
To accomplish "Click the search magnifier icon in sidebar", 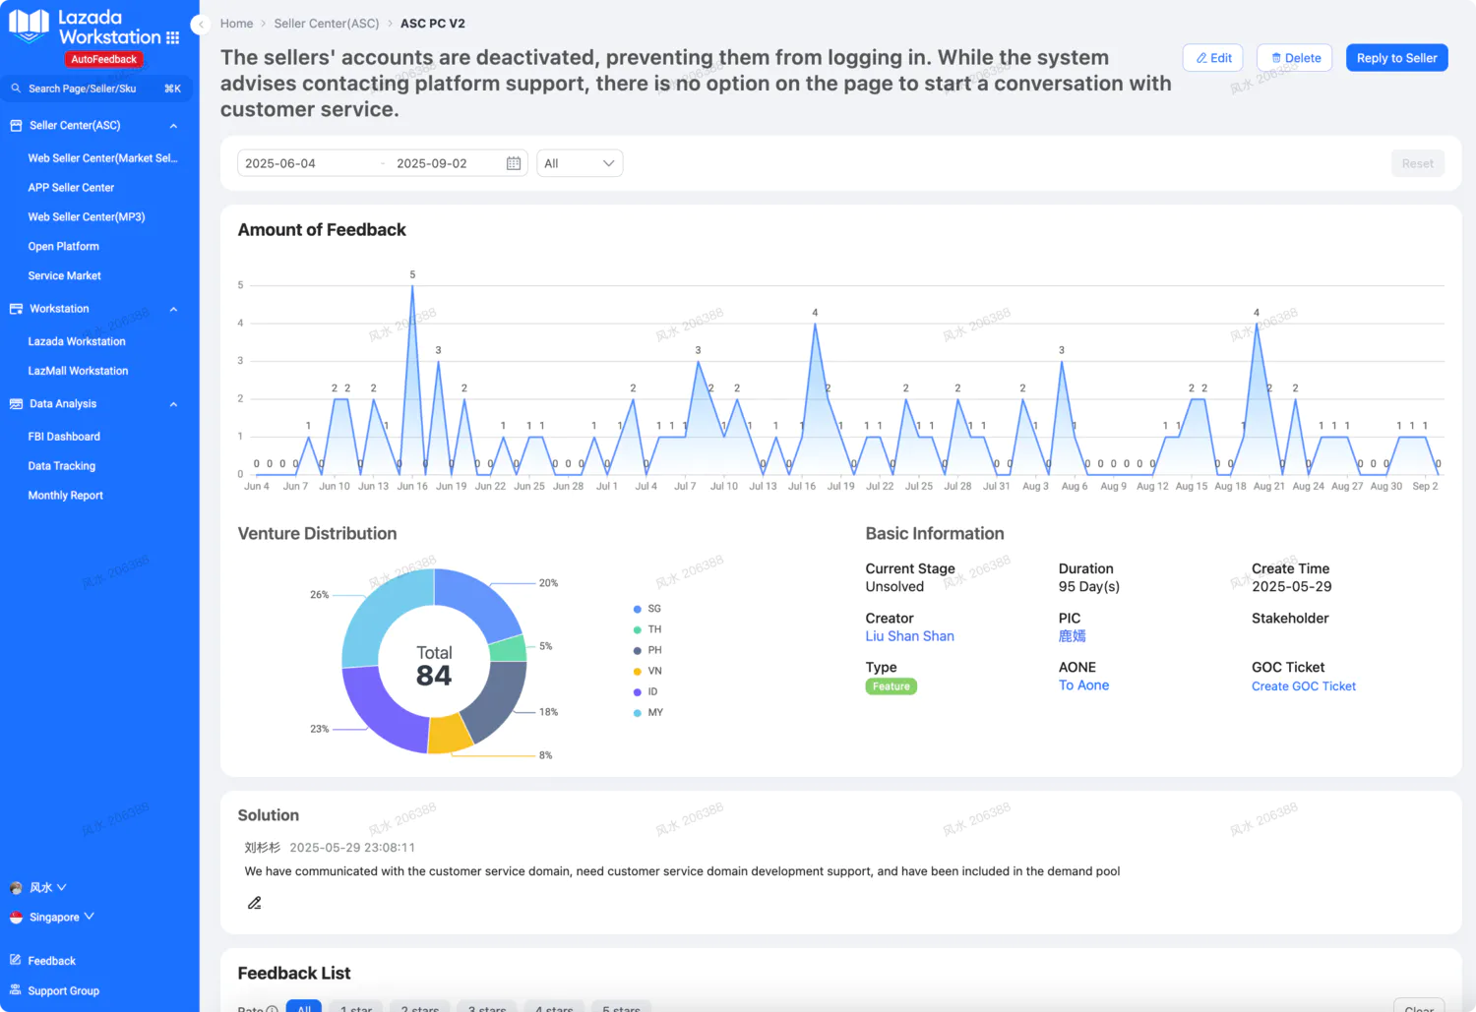I will (16, 89).
